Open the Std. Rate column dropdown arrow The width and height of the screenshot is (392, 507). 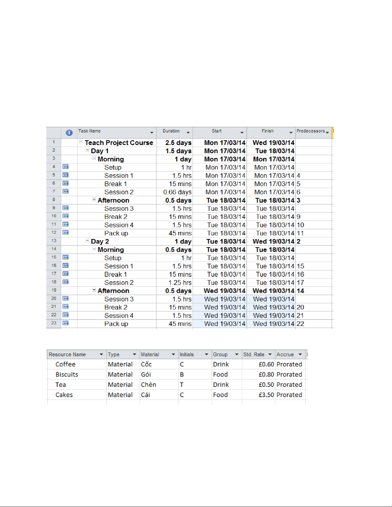coord(270,354)
